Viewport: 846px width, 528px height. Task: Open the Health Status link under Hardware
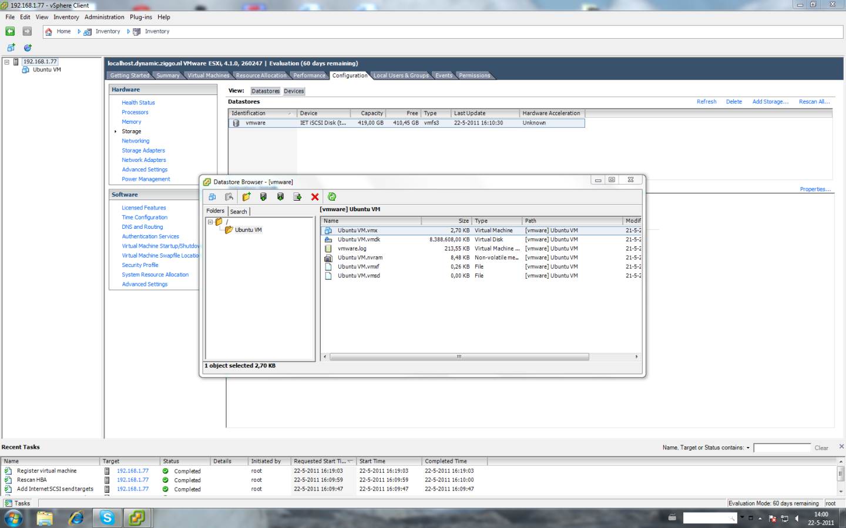point(138,103)
